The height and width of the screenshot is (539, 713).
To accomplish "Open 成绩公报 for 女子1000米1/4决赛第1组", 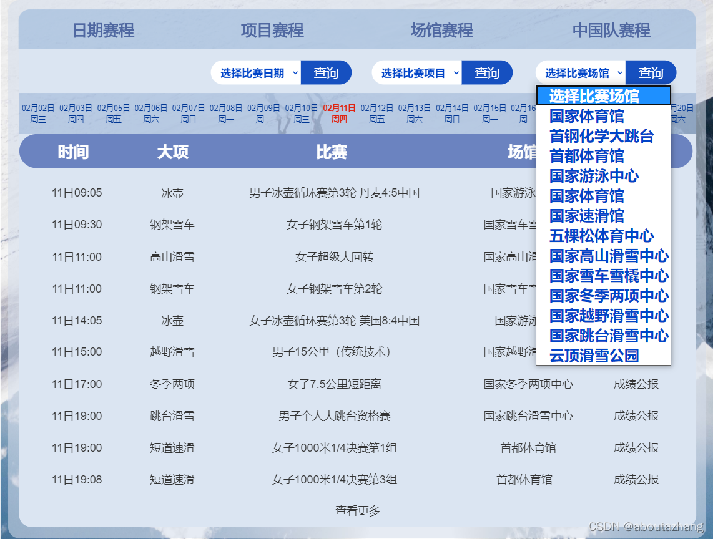I will (x=636, y=447).
